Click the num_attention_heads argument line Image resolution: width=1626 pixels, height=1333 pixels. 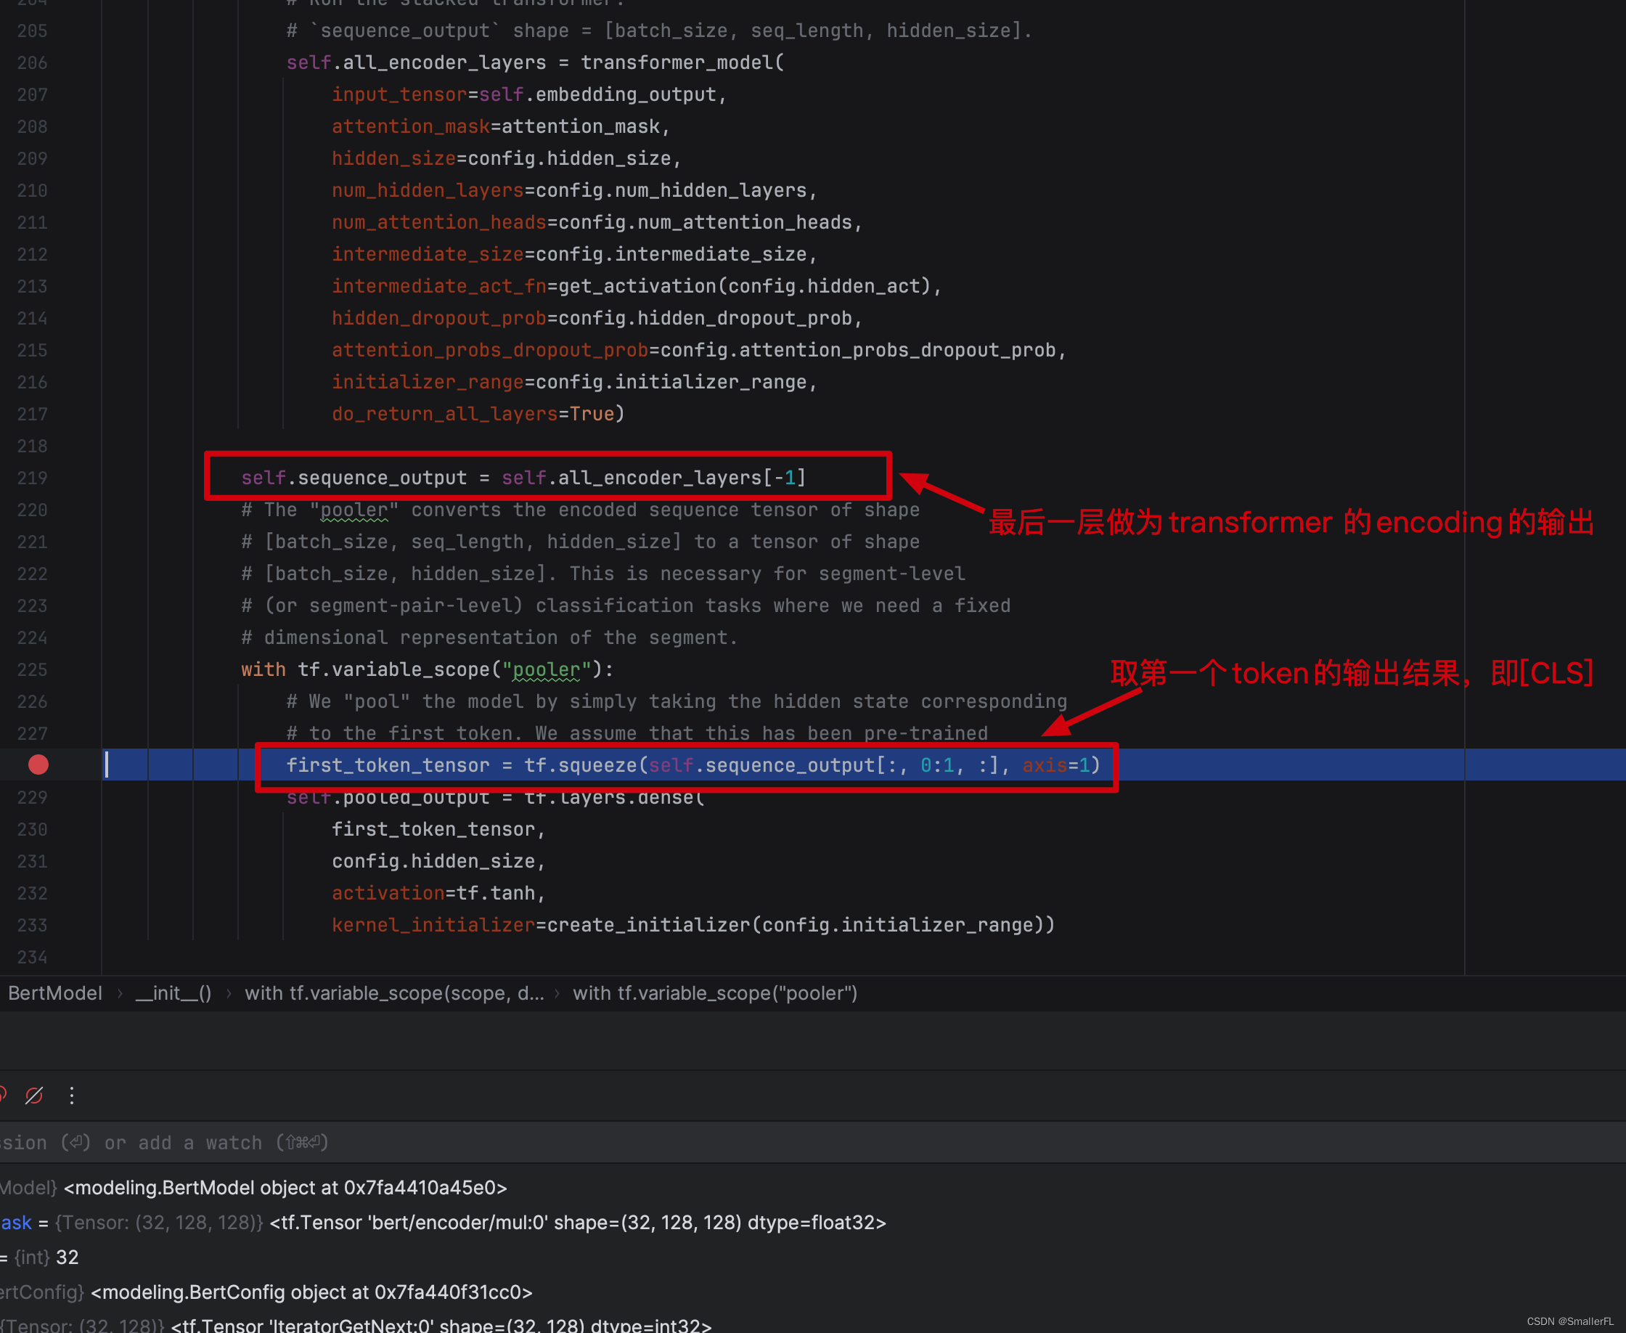click(x=597, y=223)
